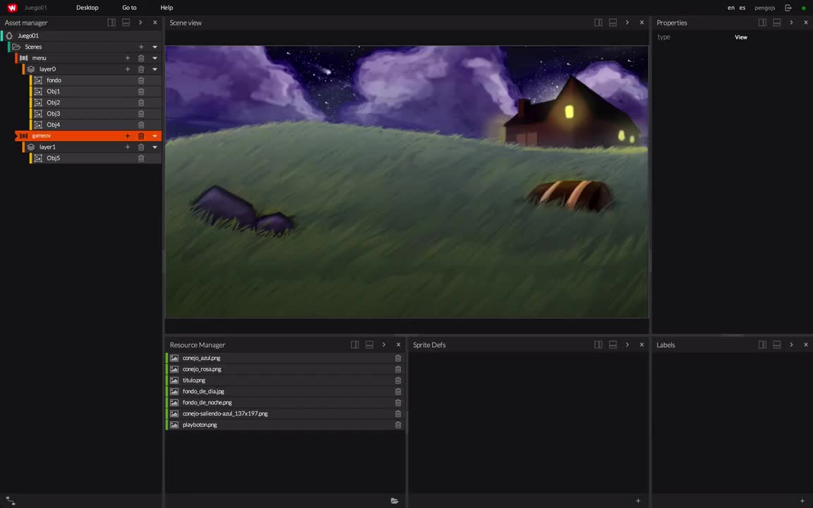Delete the gameov scene with its trash icon

pyautogui.click(x=140, y=135)
